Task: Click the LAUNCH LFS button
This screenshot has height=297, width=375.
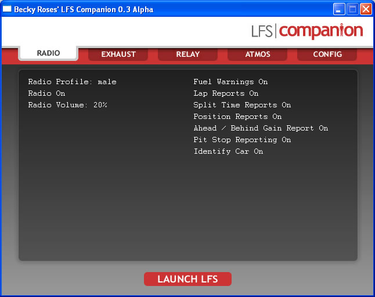Action: (x=187, y=279)
